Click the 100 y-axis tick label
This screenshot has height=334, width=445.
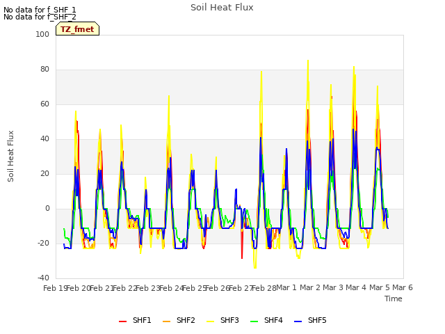(x=42, y=34)
